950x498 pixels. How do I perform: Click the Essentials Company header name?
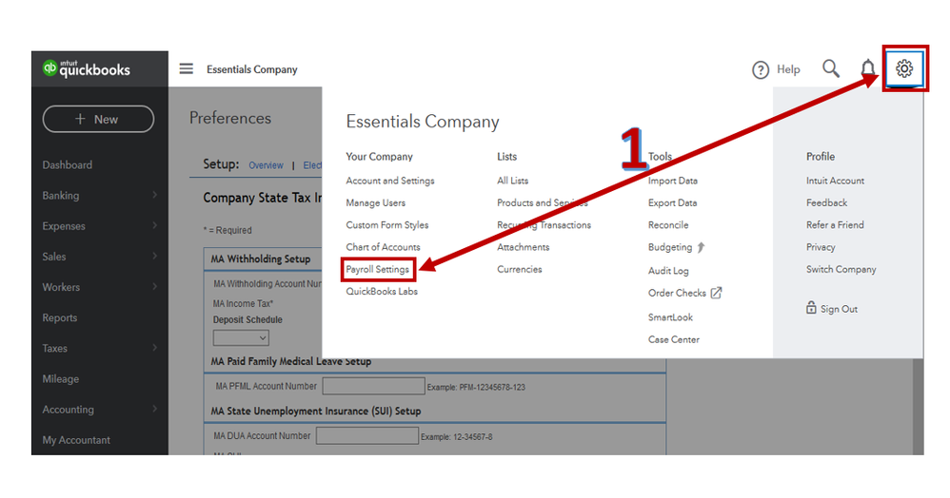252,69
